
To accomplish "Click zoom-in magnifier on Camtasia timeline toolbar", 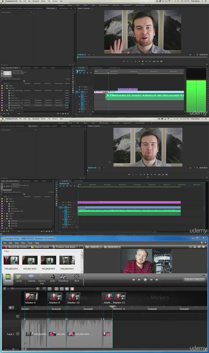I will point(38,289).
